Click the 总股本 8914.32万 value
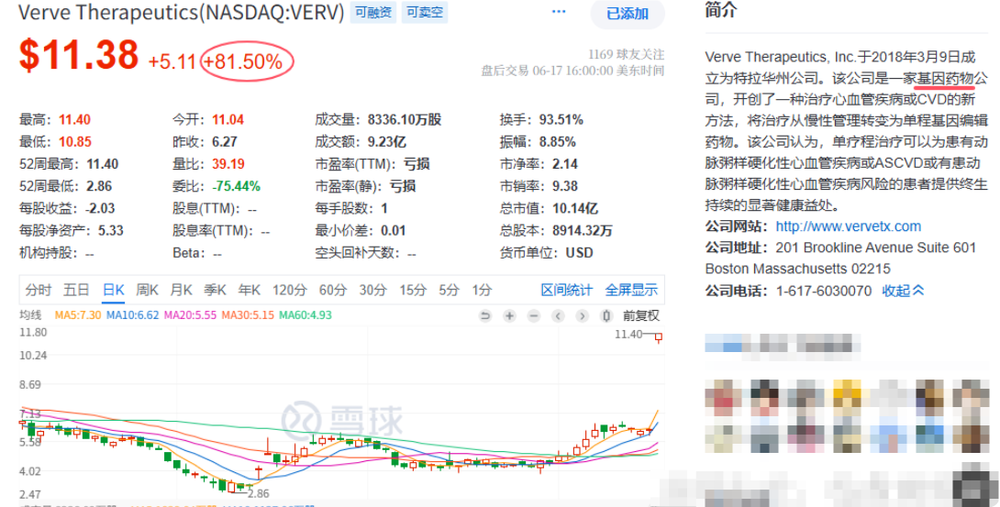The image size is (1000, 507). (581, 230)
